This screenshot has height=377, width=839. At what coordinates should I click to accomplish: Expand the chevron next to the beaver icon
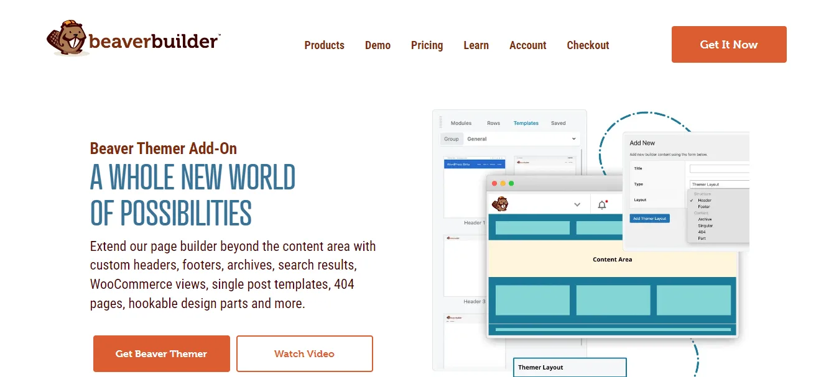[577, 204]
